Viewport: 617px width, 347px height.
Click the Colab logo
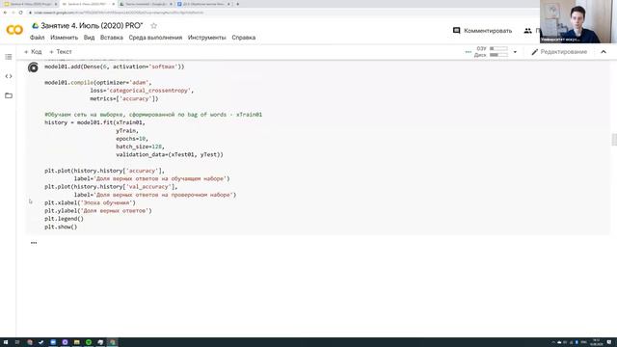[14, 30]
